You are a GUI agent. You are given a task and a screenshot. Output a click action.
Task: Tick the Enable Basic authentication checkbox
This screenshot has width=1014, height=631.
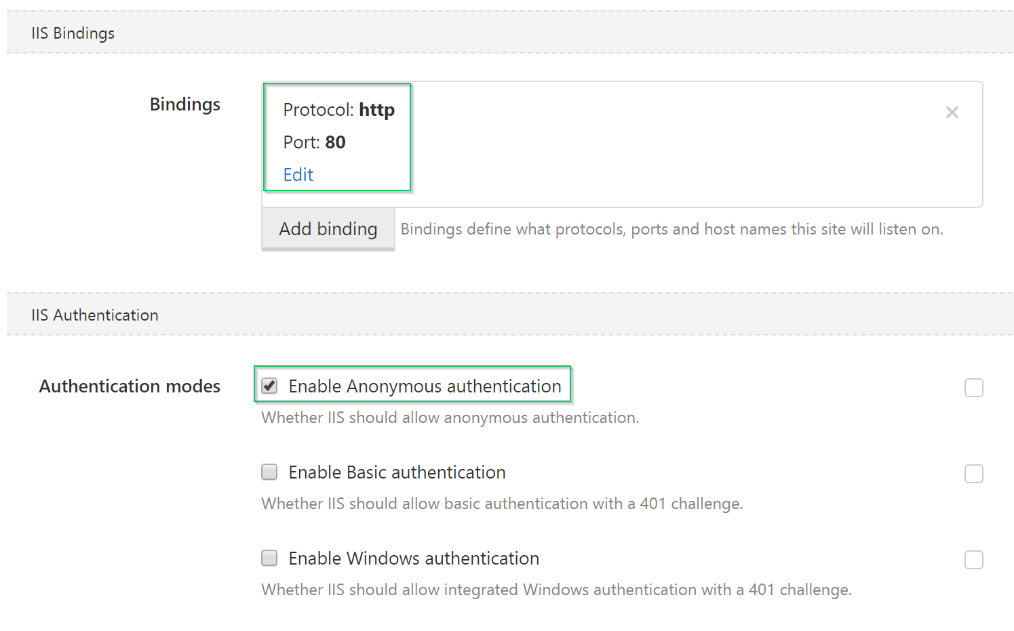tap(269, 472)
